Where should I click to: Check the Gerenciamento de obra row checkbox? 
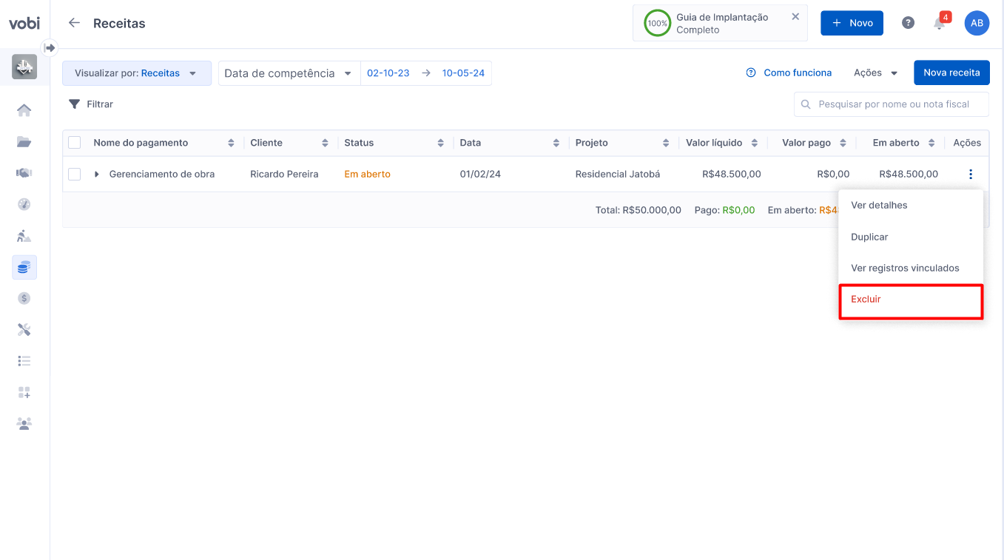[74, 175]
